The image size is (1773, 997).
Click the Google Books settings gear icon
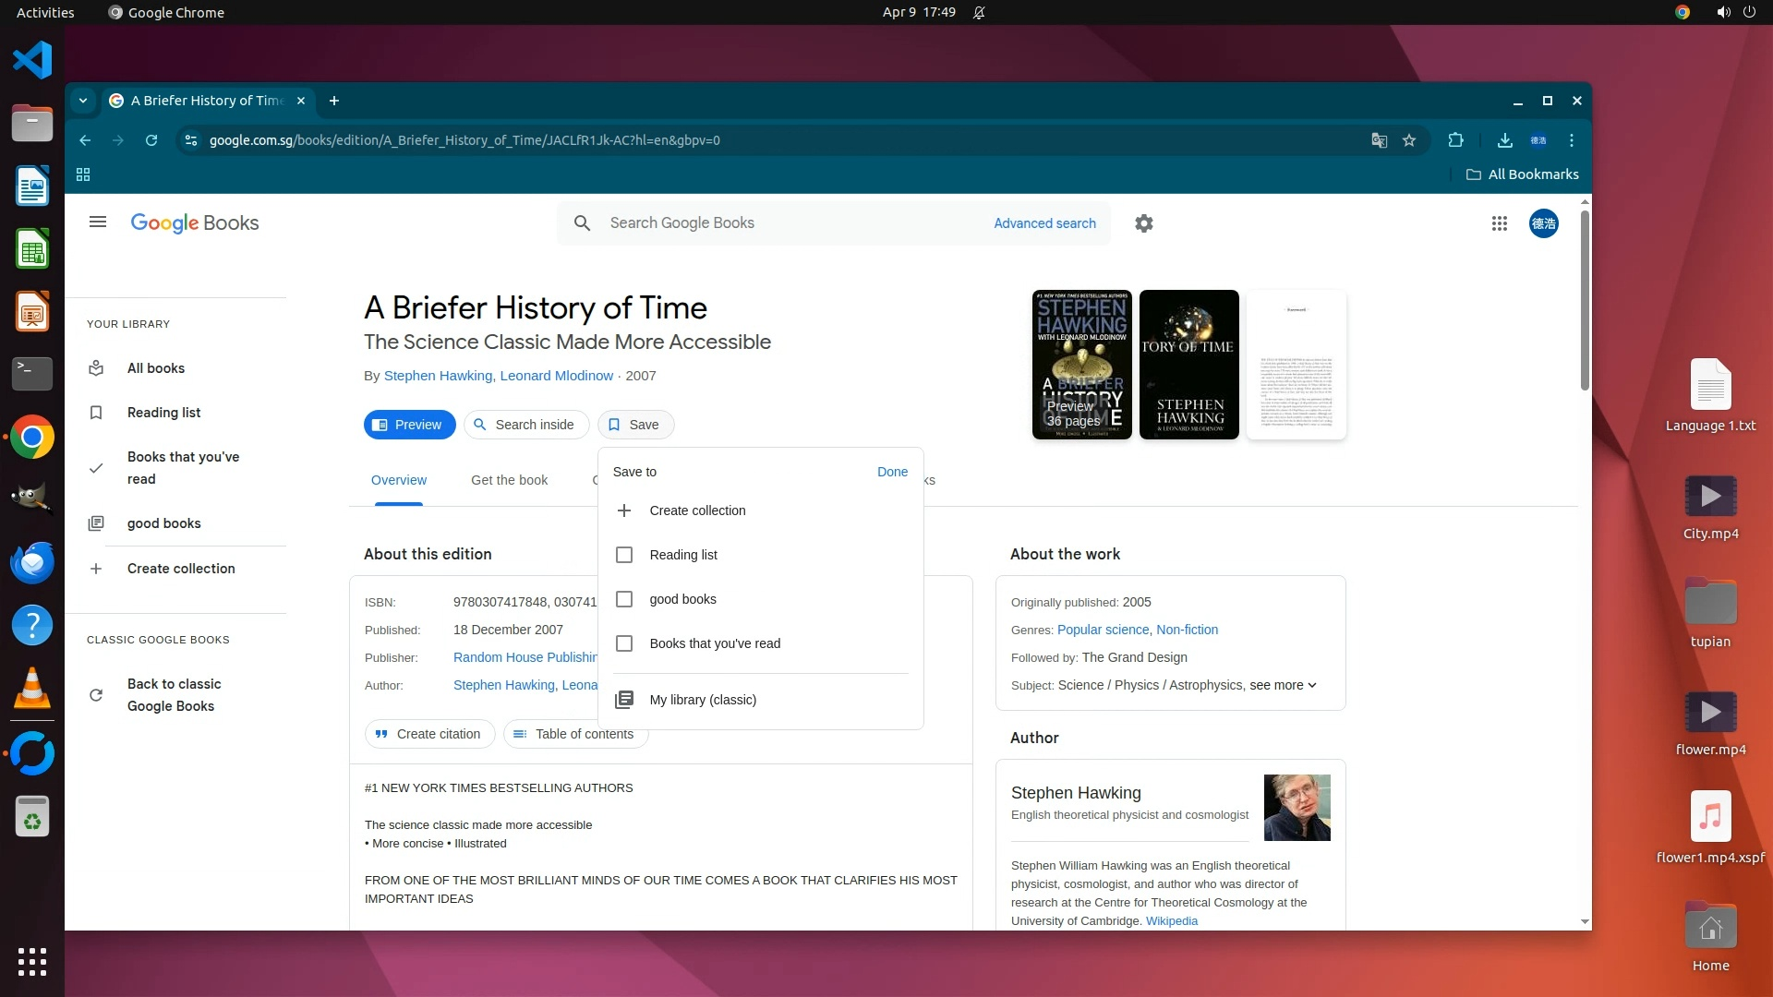click(x=1143, y=223)
